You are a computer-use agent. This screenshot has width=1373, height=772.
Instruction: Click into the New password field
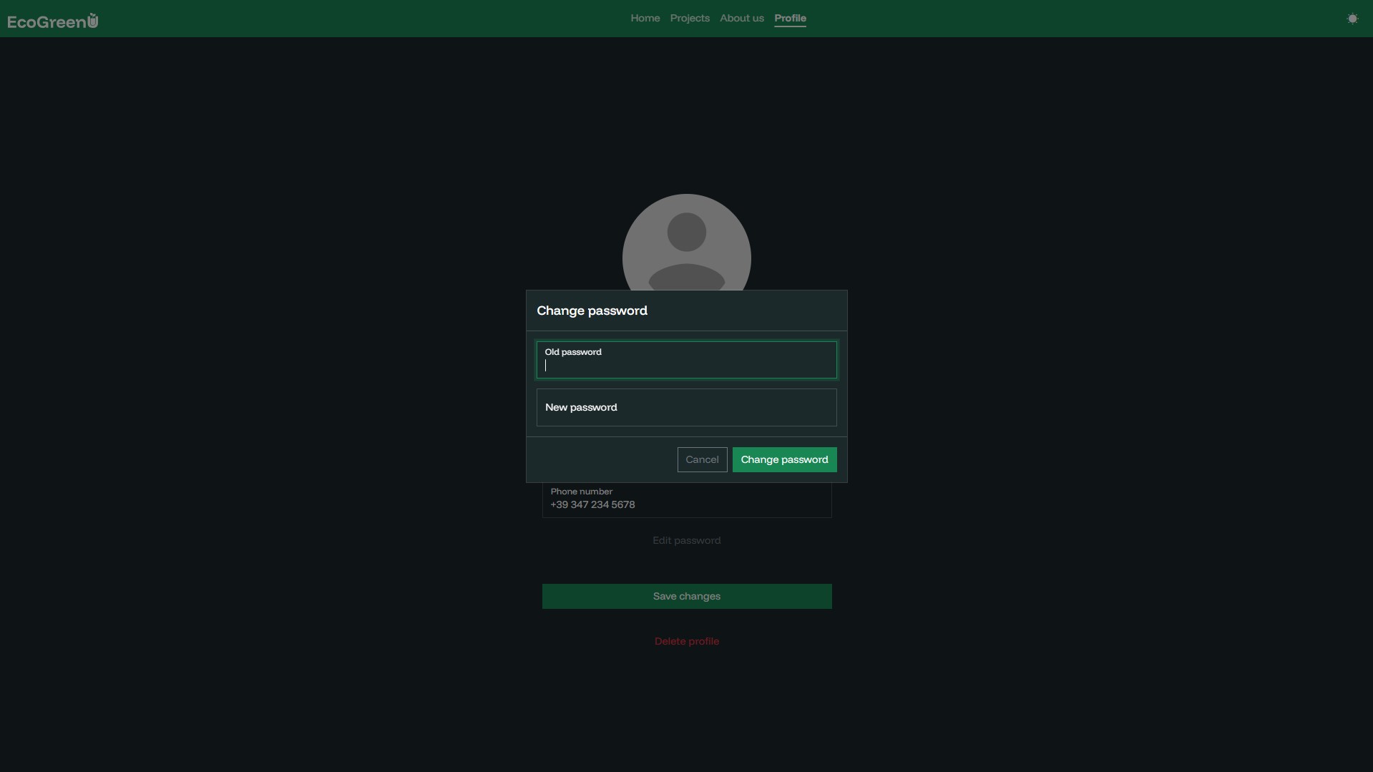685,407
